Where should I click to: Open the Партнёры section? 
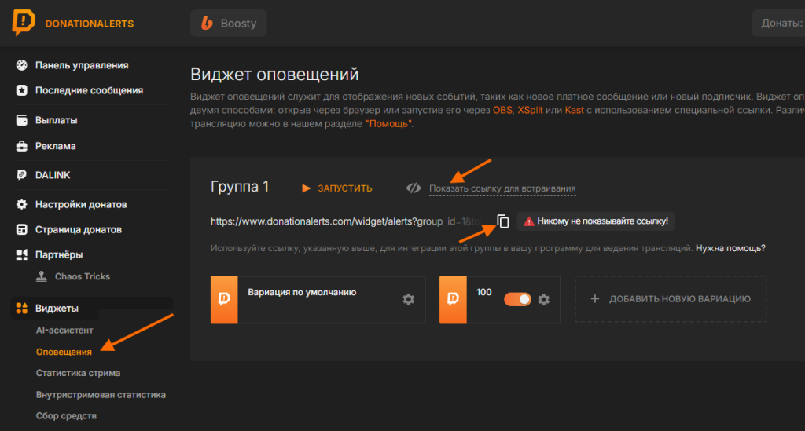pos(58,254)
